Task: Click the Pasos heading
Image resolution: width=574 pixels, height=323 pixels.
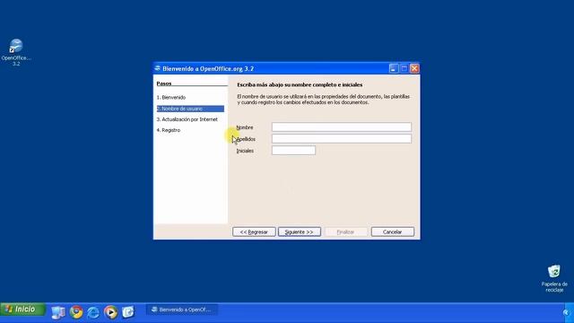Action: 164,83
